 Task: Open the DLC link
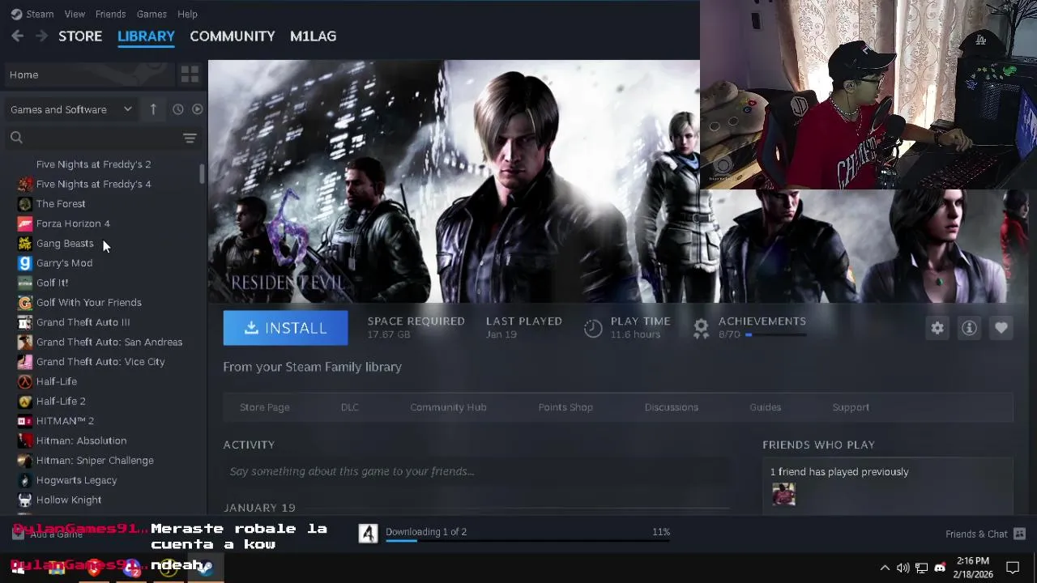pos(349,407)
